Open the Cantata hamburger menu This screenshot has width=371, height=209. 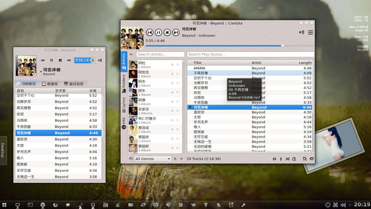(310, 33)
